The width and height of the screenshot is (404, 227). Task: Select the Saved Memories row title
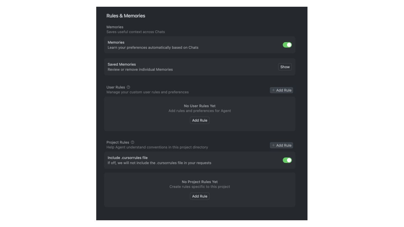[x=121, y=64]
